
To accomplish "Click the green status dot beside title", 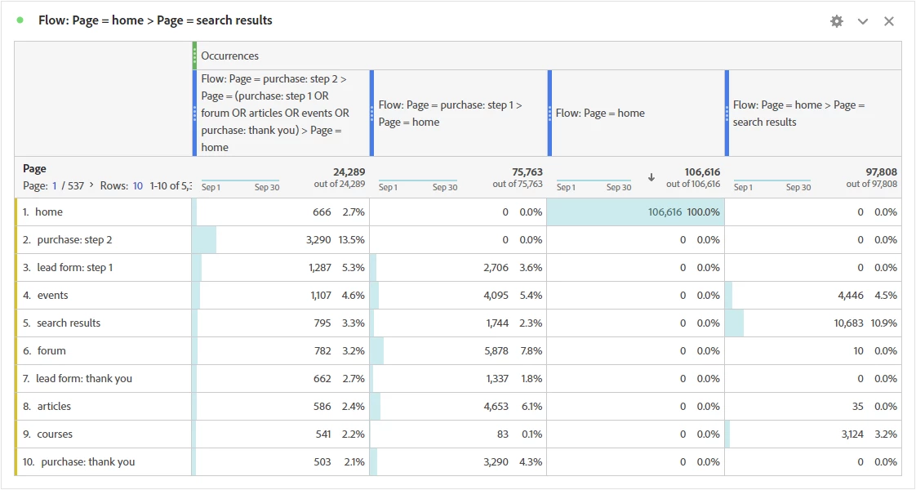I will point(20,20).
